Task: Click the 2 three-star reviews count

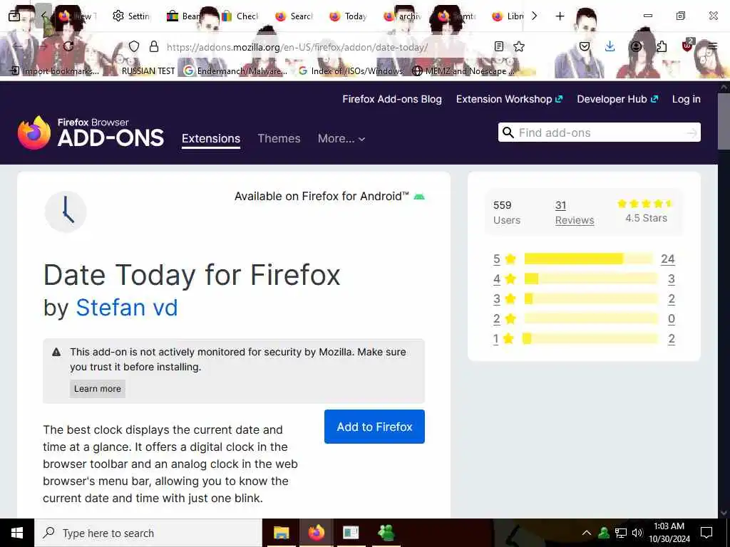Action: pyautogui.click(x=672, y=298)
